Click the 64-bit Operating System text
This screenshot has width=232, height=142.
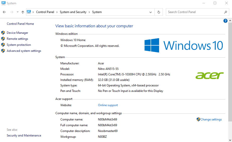(x=128, y=85)
